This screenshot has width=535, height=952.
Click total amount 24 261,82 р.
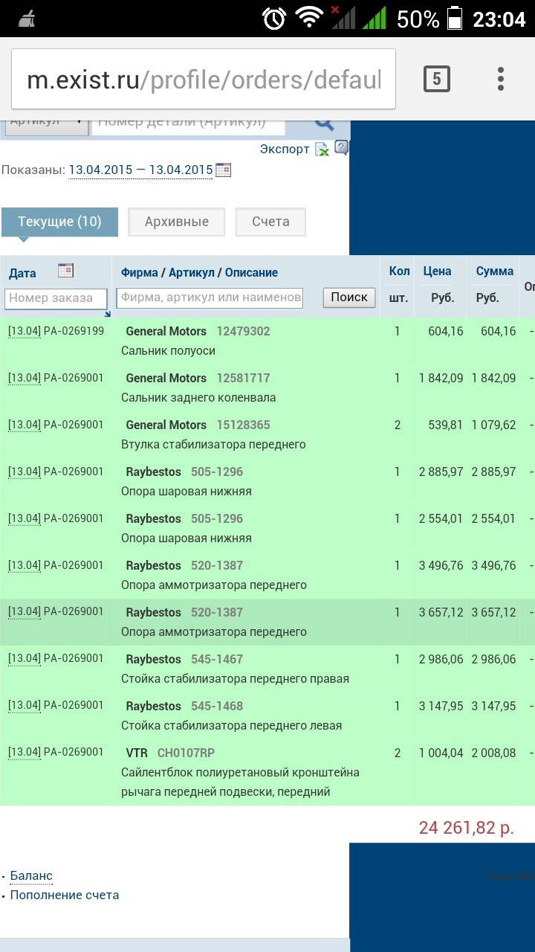(x=467, y=827)
